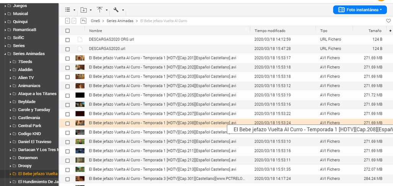Select Ataque a los Titanes folder
393x186 pixels.
pyautogui.click(x=37, y=94)
